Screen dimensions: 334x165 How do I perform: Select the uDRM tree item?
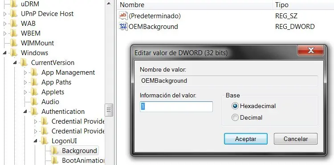pyautogui.click(x=30, y=4)
